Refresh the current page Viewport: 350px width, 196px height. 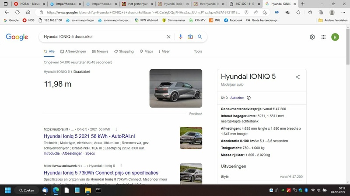[x=17, y=13]
